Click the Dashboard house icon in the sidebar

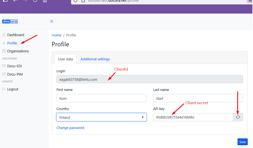click(x=4, y=35)
